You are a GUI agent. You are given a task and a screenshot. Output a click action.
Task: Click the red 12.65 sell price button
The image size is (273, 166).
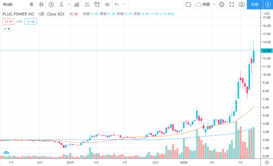pyautogui.click(x=9, y=21)
